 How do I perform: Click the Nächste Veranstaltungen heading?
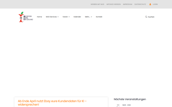(x=130, y=99)
